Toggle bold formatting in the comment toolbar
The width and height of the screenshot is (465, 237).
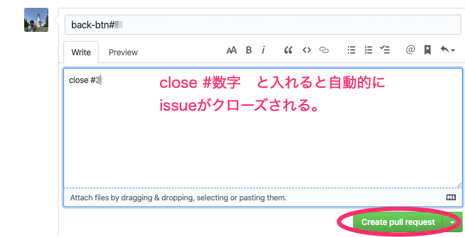click(x=249, y=51)
